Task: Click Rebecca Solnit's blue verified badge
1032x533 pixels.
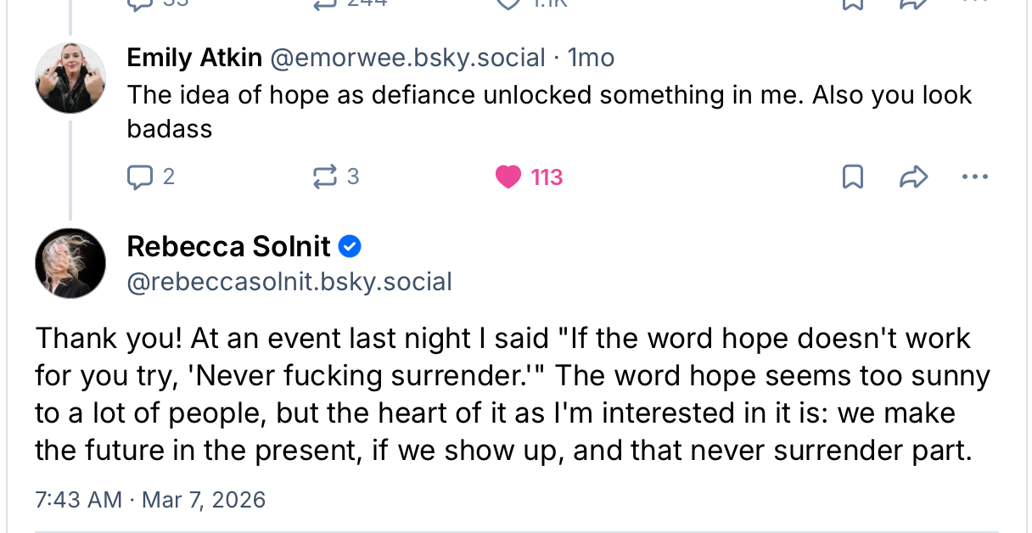Action: [x=351, y=246]
